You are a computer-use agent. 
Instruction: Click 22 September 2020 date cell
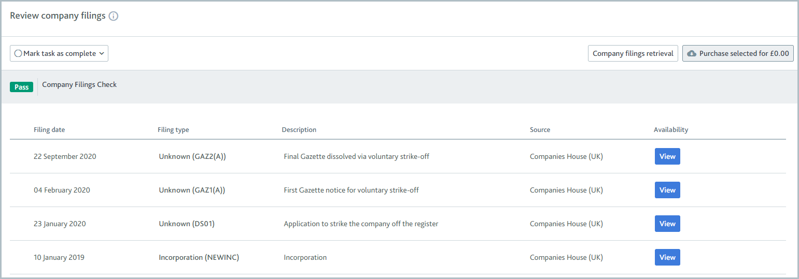65,156
